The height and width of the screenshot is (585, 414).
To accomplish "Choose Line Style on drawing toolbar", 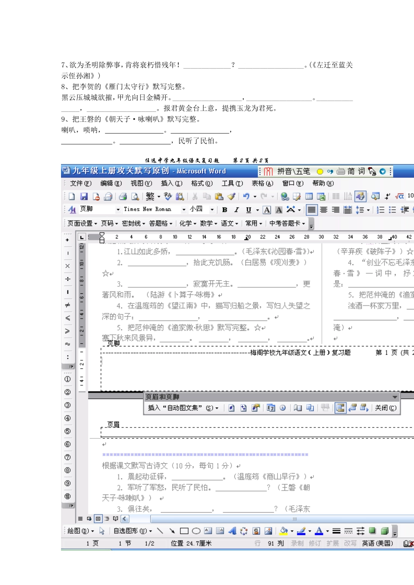I will (336, 531).
